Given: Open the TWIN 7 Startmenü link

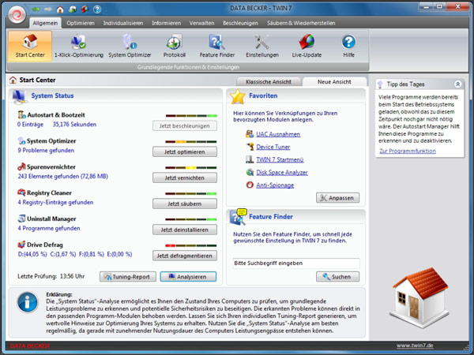Looking at the screenshot, I should 280,159.
